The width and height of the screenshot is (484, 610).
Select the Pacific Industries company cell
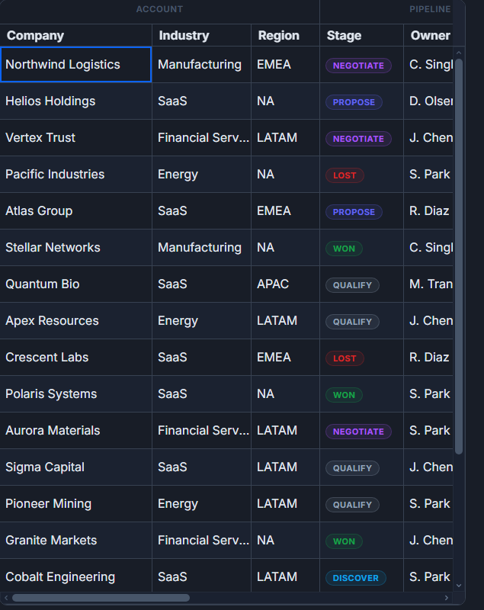pyautogui.click(x=75, y=175)
